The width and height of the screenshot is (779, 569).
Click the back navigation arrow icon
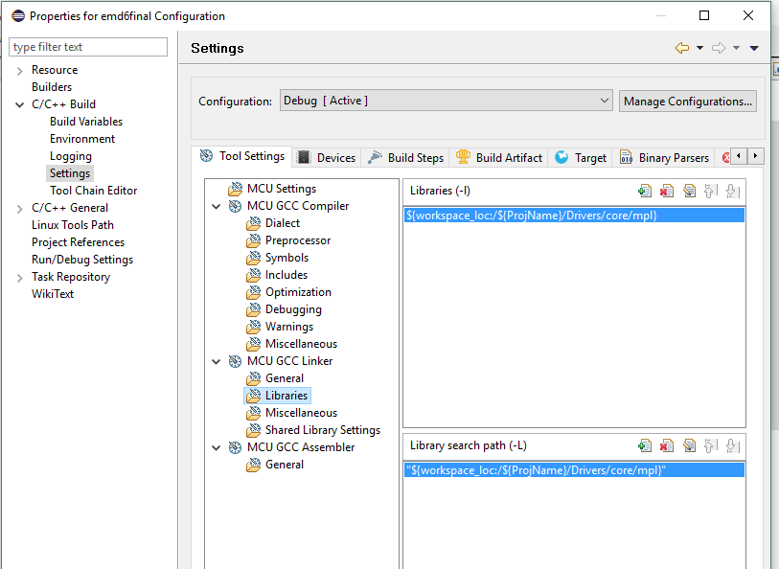coord(682,48)
